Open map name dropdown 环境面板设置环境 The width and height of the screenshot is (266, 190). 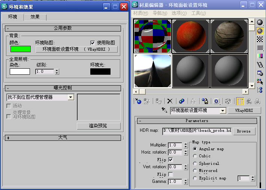click(x=223, y=111)
